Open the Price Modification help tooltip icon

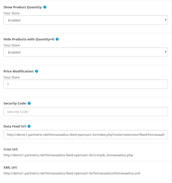[36, 71]
